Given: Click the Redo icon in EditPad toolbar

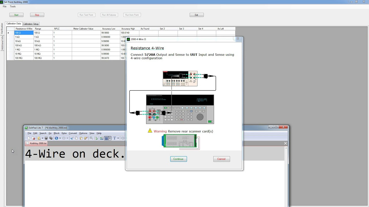Looking at the screenshot, I should 64,138.
